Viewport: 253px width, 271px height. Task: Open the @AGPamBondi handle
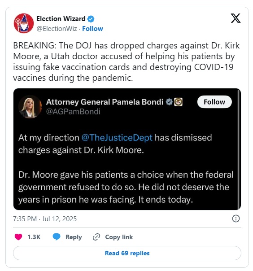(x=73, y=112)
